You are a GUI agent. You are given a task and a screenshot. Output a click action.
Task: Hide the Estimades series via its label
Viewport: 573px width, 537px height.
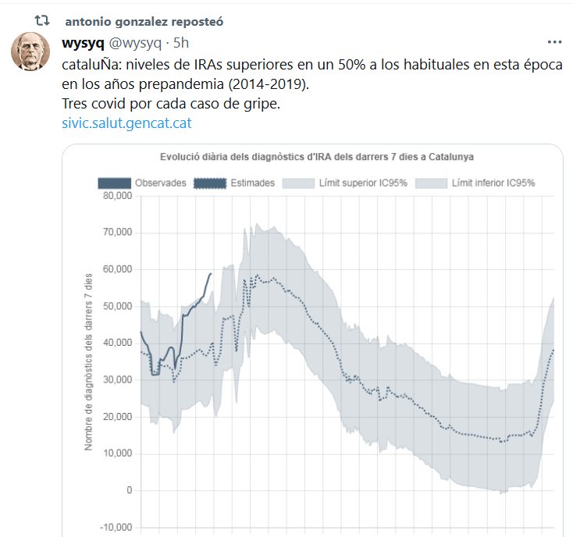pos(252,183)
